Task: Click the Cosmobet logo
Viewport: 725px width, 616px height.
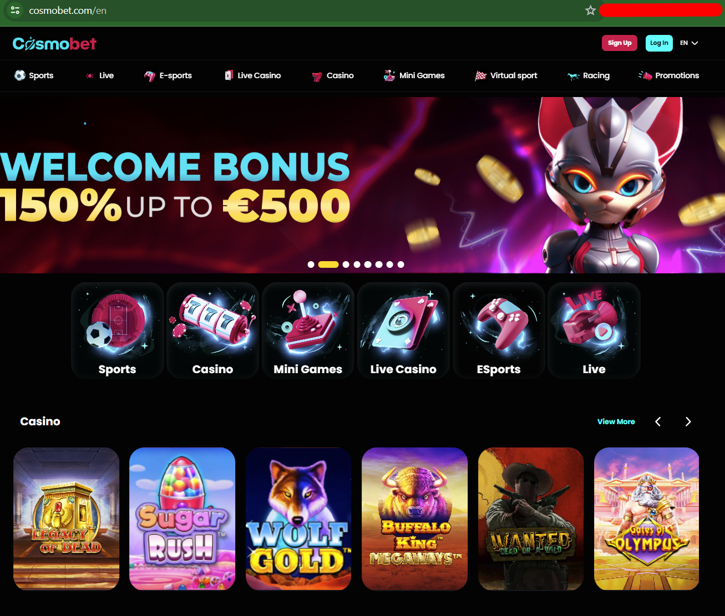Action: pos(54,43)
